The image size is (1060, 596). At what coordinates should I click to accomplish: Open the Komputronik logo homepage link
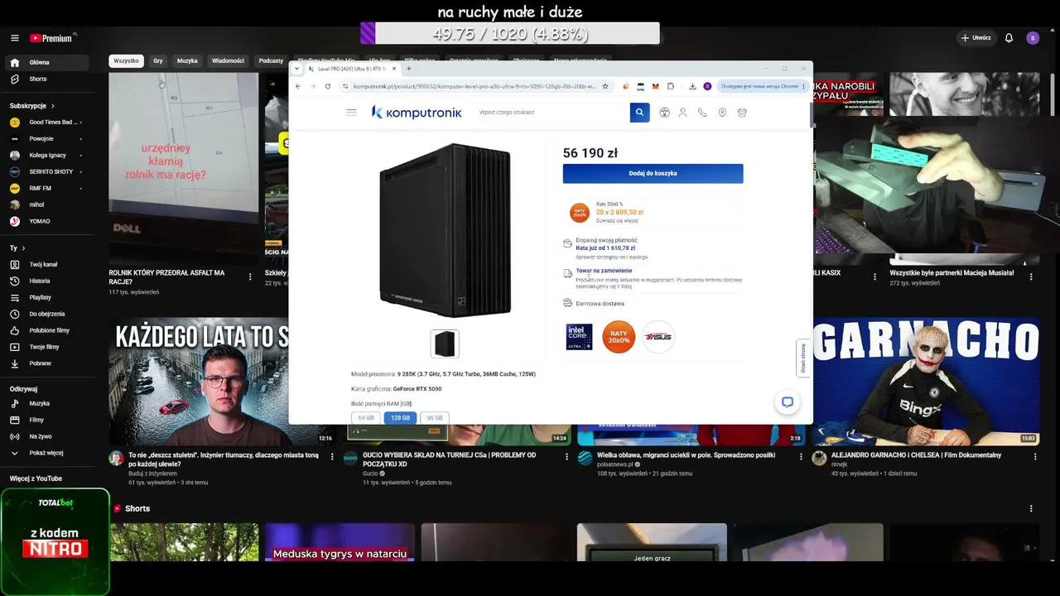point(417,113)
